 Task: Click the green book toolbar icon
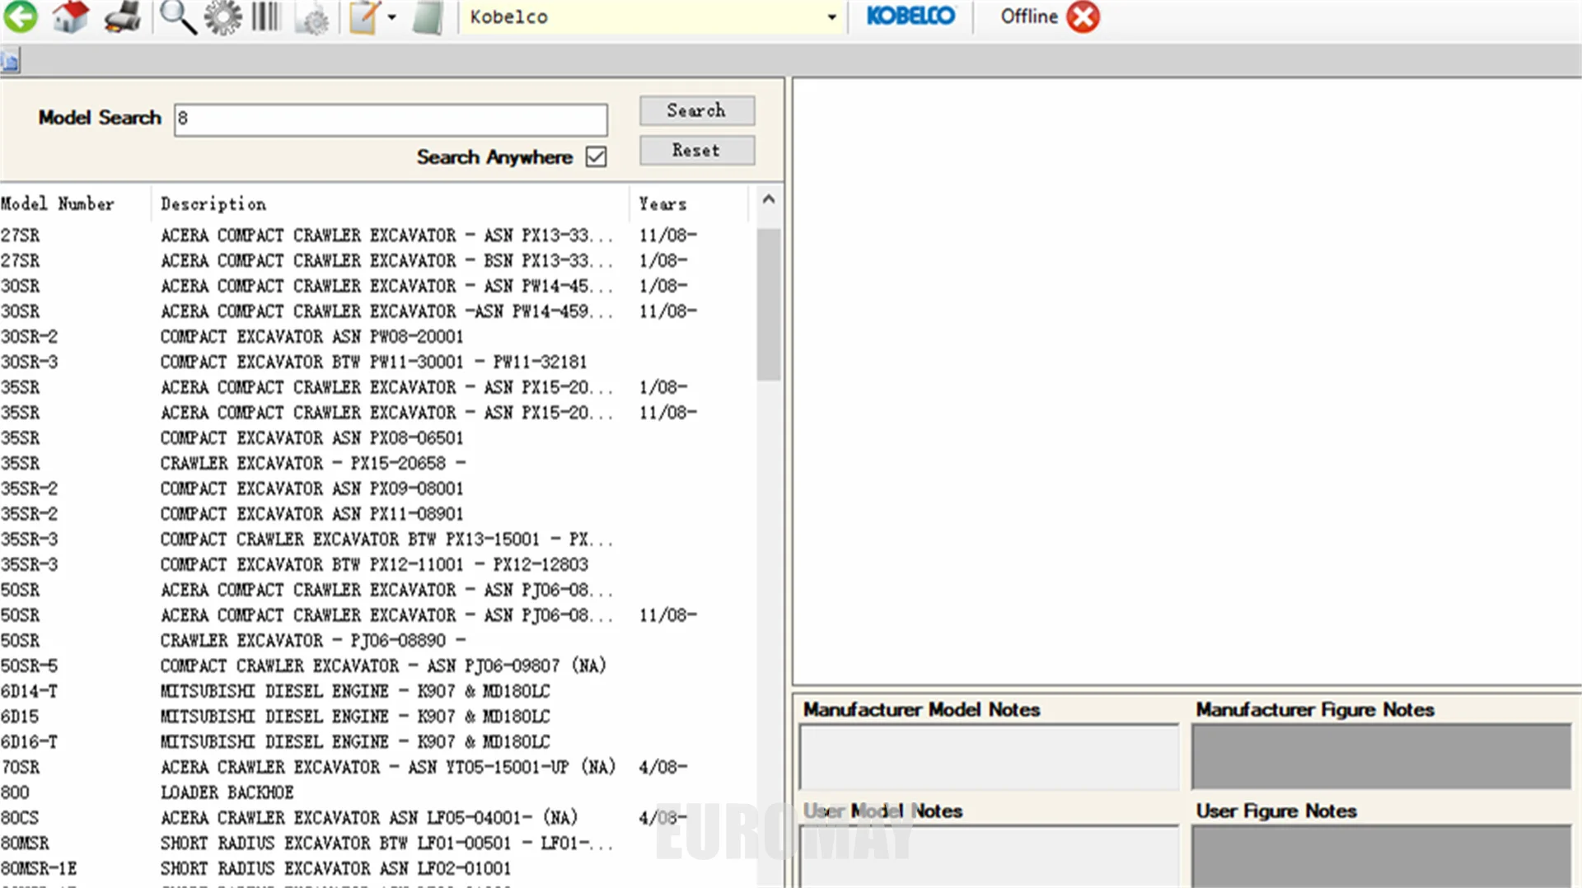[x=428, y=16]
